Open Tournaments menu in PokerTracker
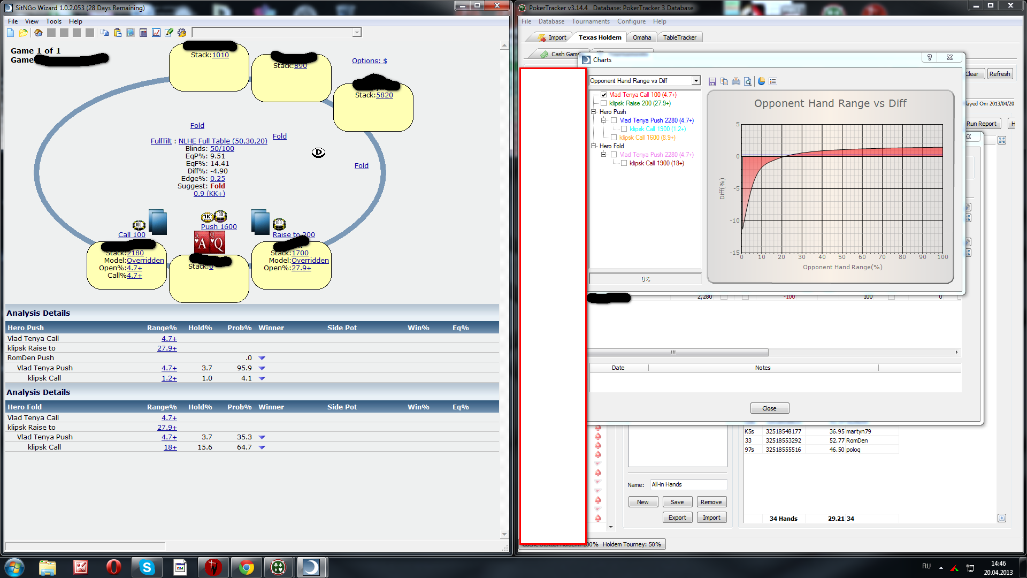Screen dimensions: 1027x578 591,21
